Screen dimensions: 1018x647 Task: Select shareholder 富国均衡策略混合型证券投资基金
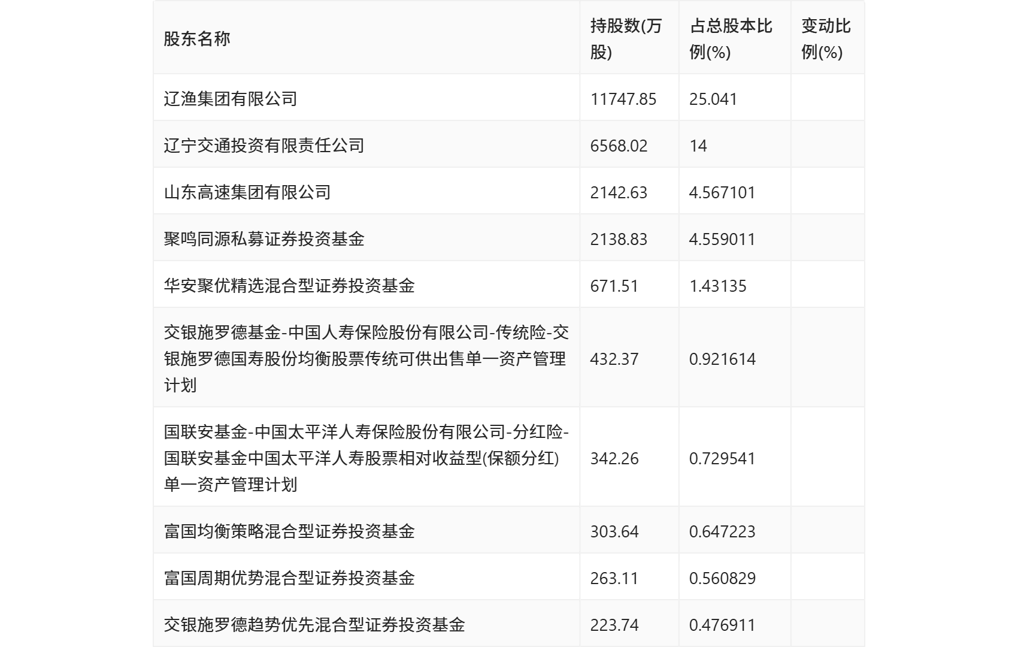pos(289,531)
